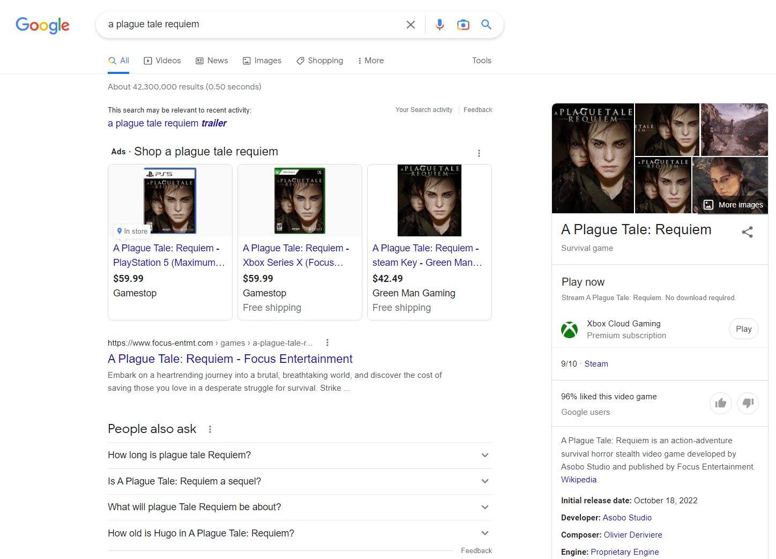
Task: Switch to the Videos tab
Action: (x=162, y=61)
